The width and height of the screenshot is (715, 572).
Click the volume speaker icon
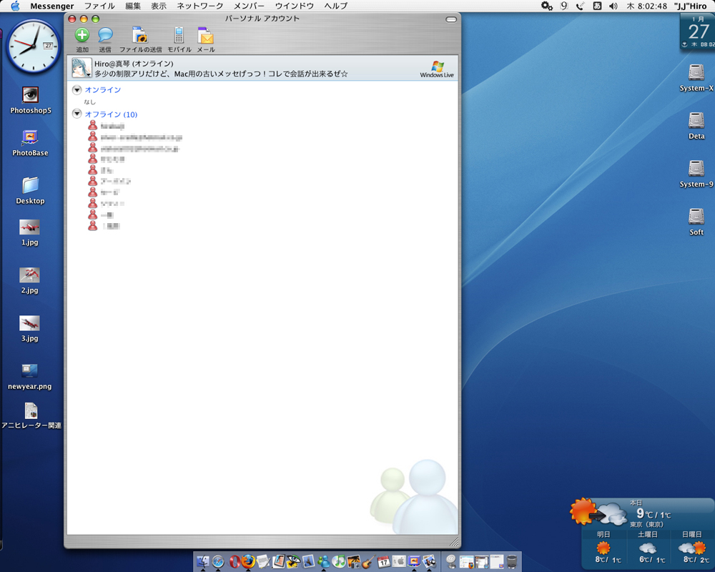coord(613,6)
